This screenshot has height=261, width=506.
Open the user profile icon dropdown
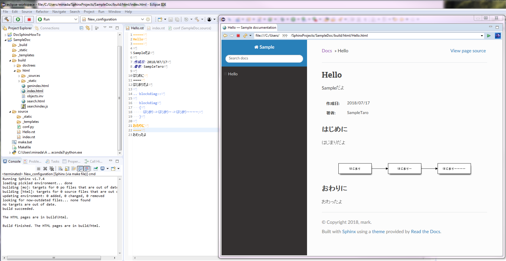coord(214,19)
